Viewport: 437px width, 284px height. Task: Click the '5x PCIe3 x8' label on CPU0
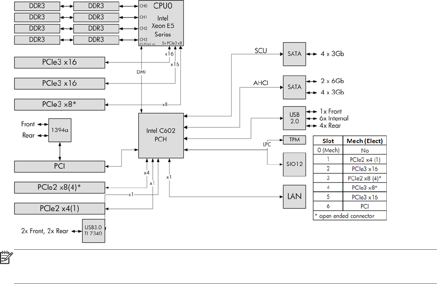pyautogui.click(x=172, y=43)
